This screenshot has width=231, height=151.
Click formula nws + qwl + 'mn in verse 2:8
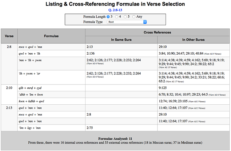tap(30, 47)
